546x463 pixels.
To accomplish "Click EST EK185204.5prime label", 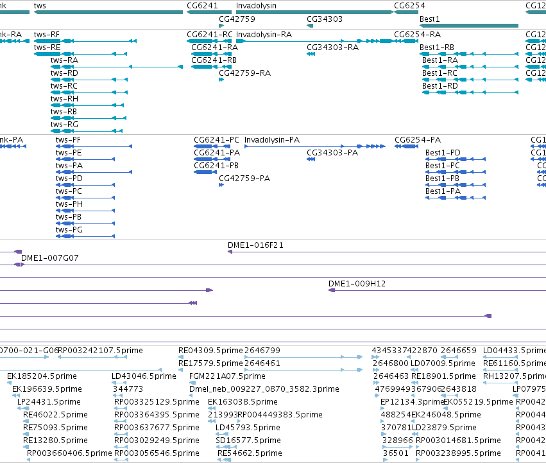I will (42, 376).
